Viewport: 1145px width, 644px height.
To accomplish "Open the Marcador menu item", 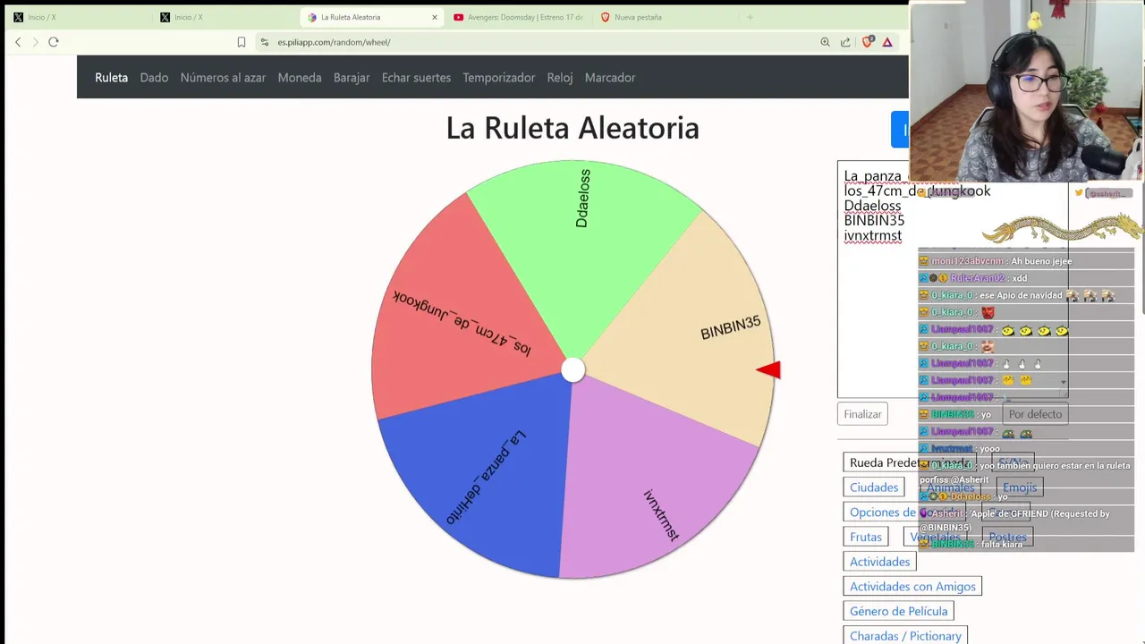I will pyautogui.click(x=610, y=78).
